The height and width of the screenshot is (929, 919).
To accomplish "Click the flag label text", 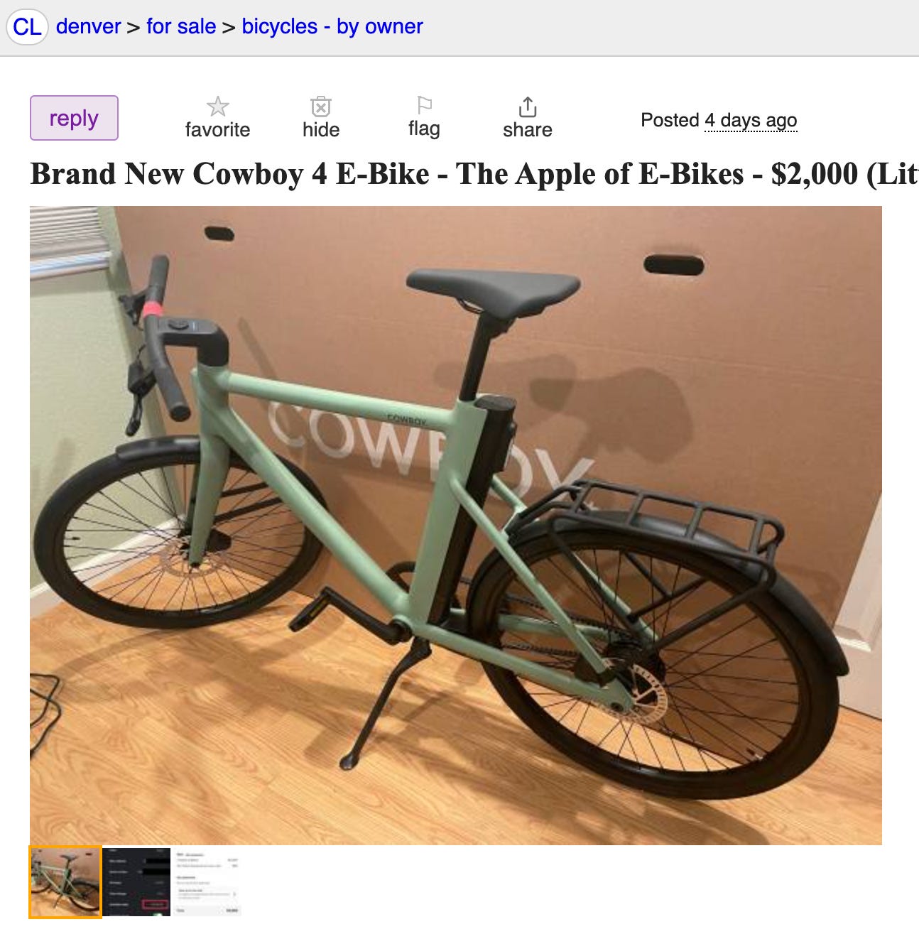I will (x=424, y=129).
